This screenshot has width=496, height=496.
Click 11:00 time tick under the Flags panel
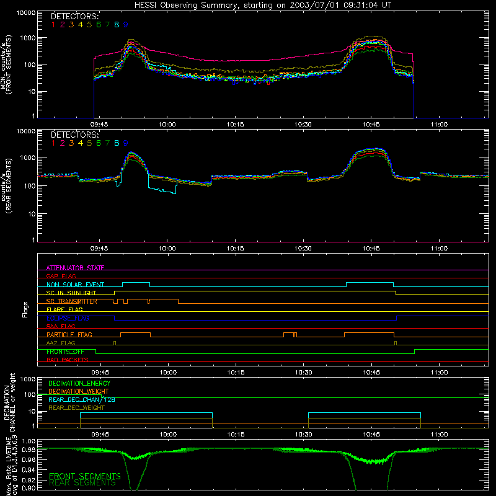[440, 373]
